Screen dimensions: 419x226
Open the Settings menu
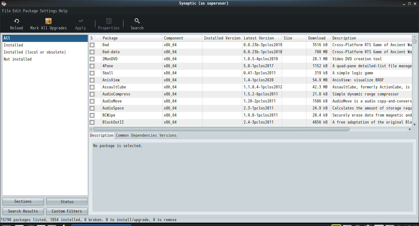48,11
